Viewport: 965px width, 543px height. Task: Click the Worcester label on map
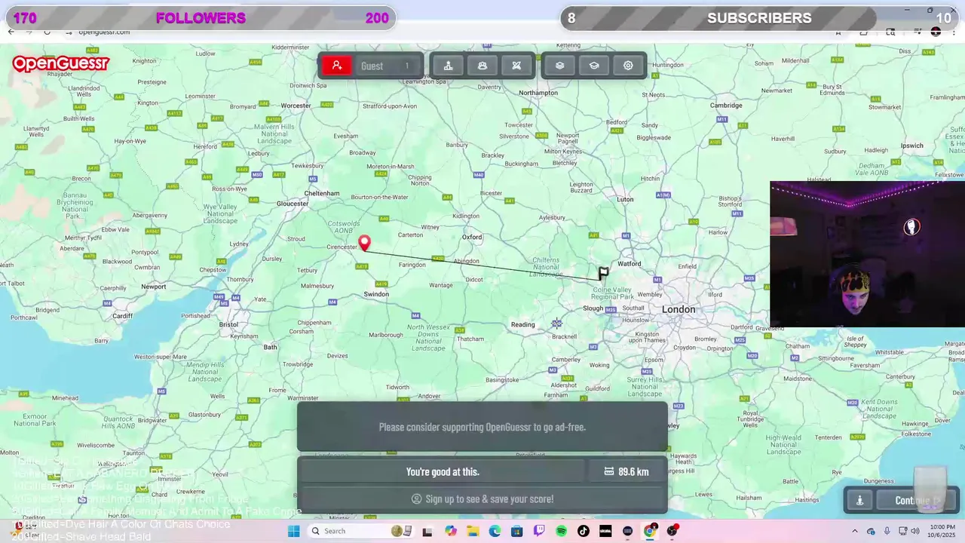[x=296, y=106]
